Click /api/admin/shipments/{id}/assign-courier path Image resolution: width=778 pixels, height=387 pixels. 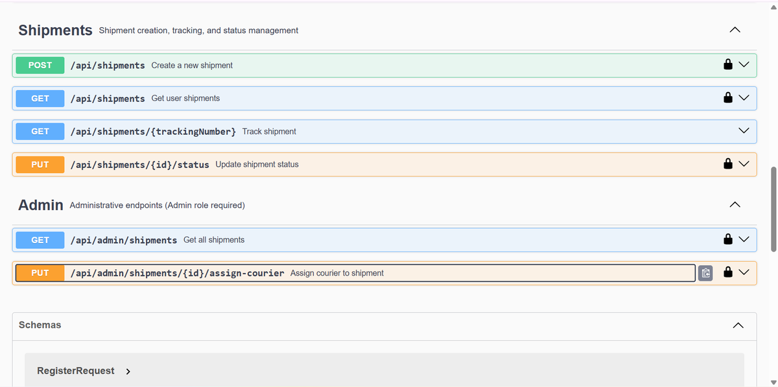pyautogui.click(x=177, y=274)
